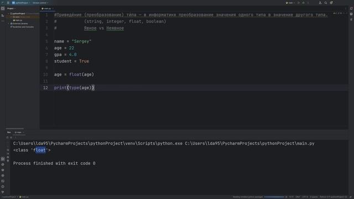Rerun 'main' in the Run toolbar

tap(7, 138)
